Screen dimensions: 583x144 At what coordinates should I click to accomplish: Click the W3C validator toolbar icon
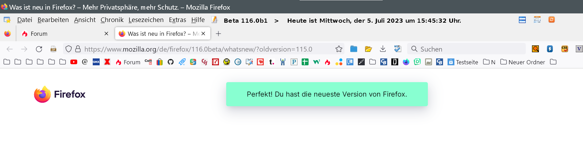tap(398, 49)
